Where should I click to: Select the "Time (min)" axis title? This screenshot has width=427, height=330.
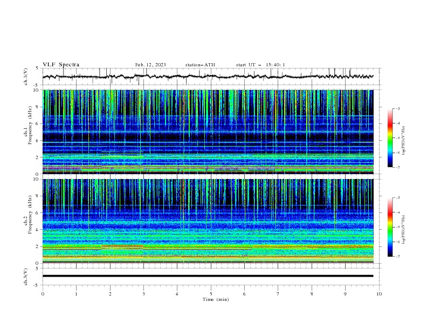tap(216, 299)
